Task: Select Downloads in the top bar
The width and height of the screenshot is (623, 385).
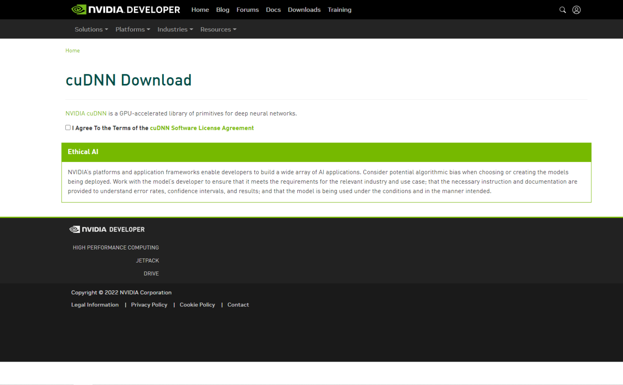Action: click(304, 10)
